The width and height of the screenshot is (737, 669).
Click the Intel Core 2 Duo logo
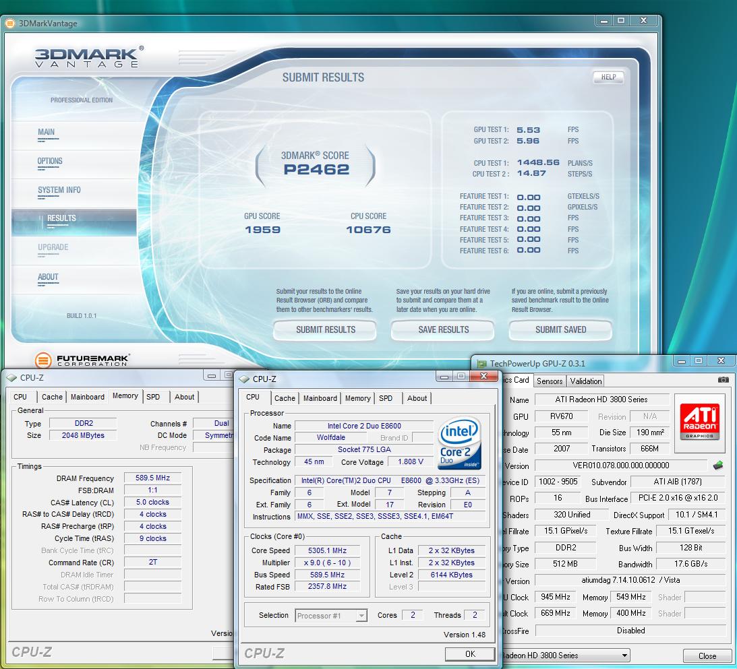(x=459, y=443)
